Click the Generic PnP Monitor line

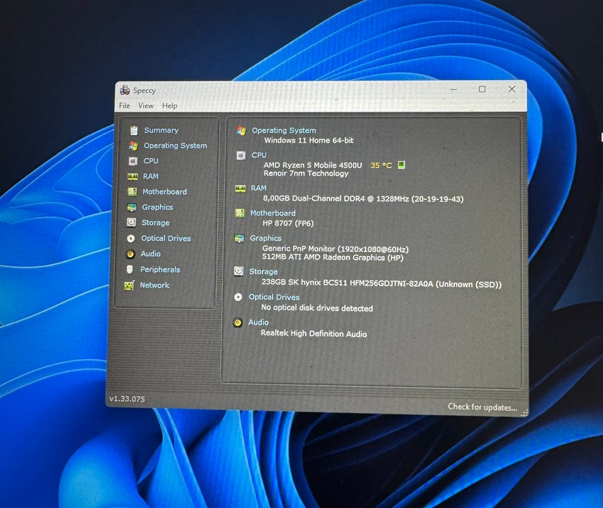tap(335, 249)
